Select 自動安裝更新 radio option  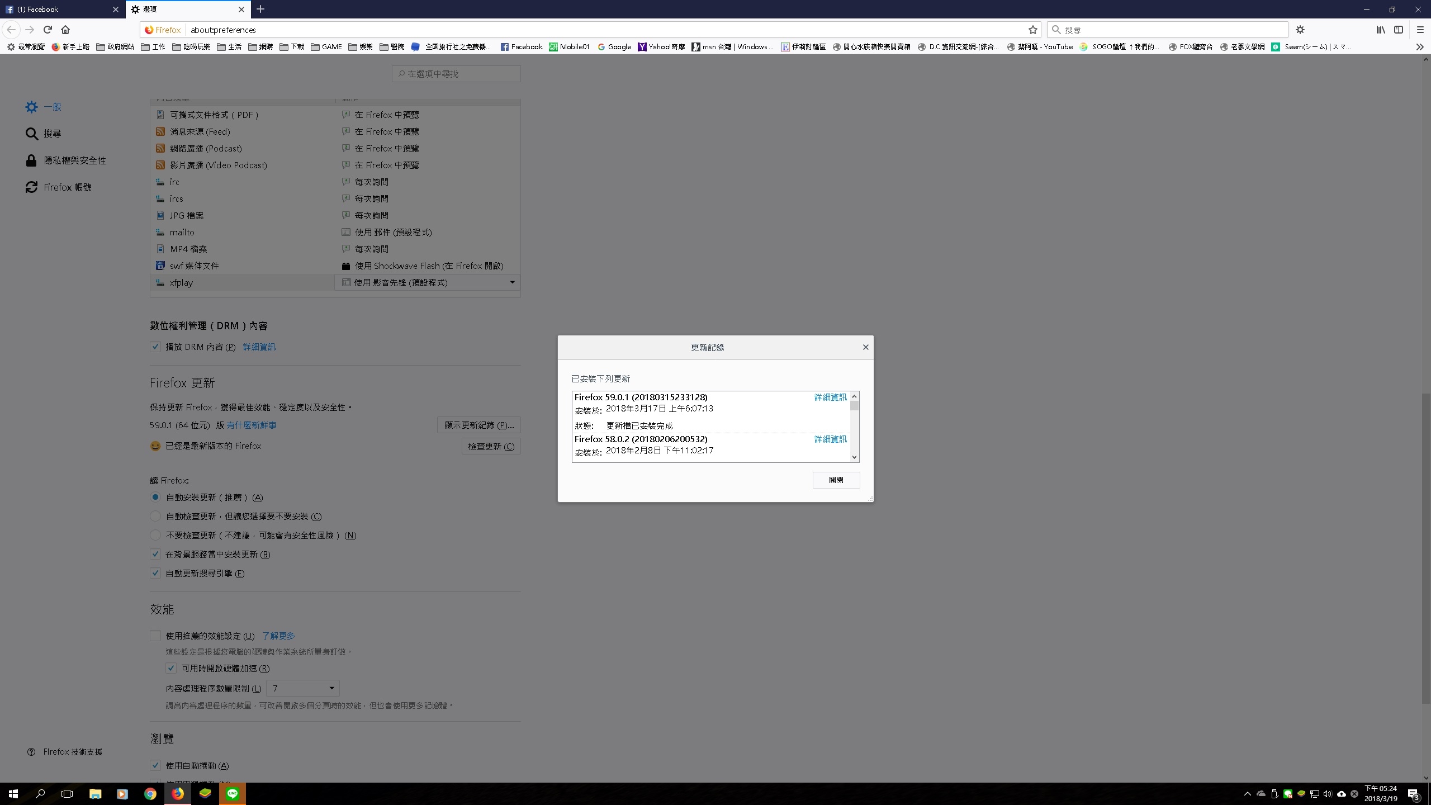[155, 497]
